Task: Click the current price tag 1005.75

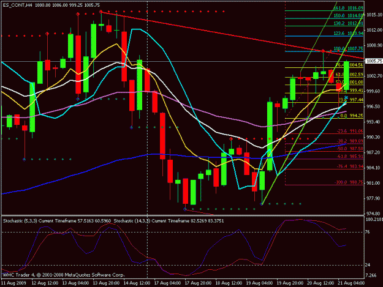Action: (x=374, y=61)
